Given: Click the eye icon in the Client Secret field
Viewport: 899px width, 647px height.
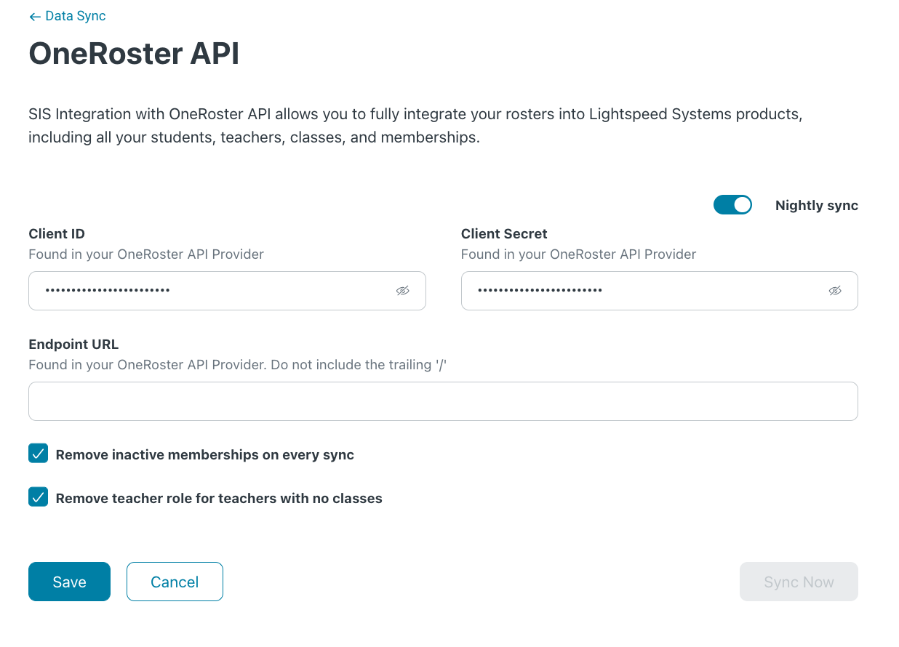Looking at the screenshot, I should point(835,290).
